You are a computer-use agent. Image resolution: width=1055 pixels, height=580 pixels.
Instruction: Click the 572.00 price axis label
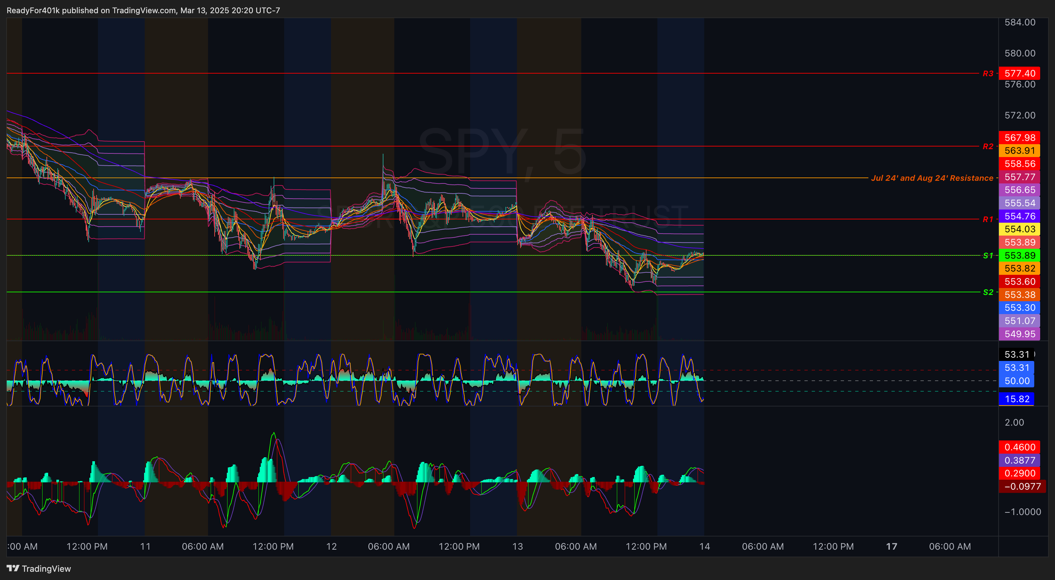(1020, 115)
